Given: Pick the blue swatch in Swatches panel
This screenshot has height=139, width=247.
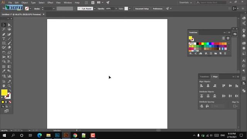Looking at the screenshot, I should (210, 44).
